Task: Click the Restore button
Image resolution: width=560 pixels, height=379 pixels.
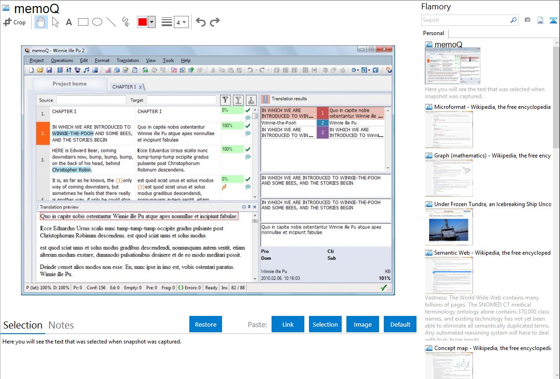Action: click(206, 324)
